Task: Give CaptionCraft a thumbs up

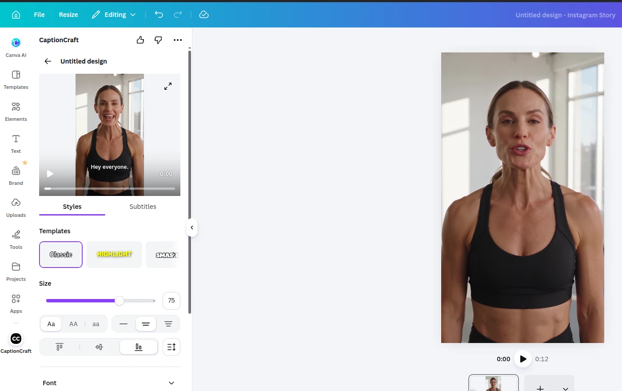Action: click(x=140, y=40)
